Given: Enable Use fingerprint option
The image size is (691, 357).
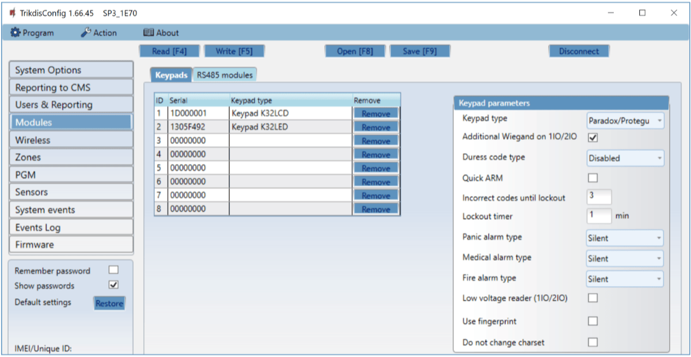Looking at the screenshot, I should tap(593, 321).
